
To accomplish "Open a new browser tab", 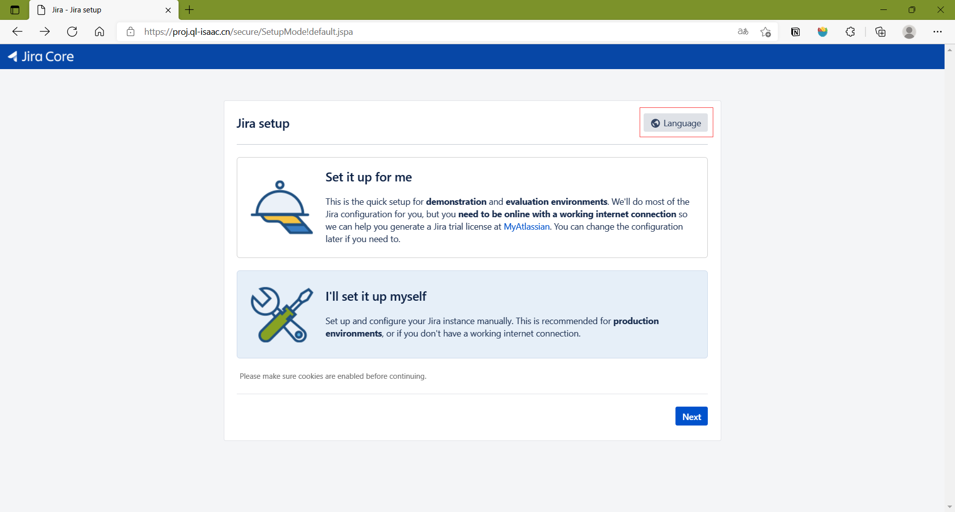I will point(190,10).
